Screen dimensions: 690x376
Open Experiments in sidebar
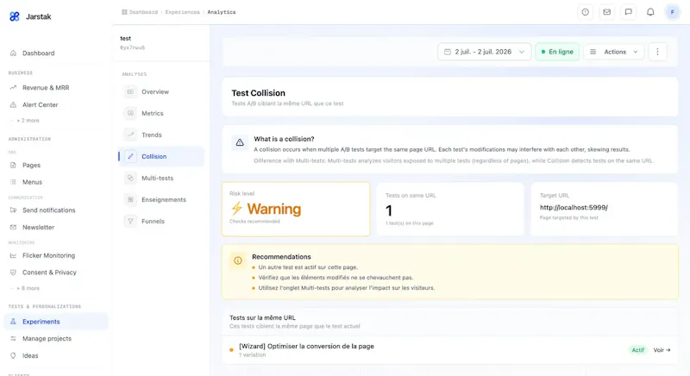(56, 322)
